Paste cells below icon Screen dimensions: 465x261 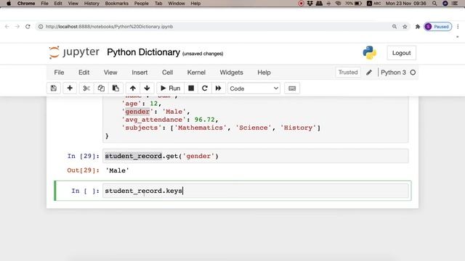point(116,88)
